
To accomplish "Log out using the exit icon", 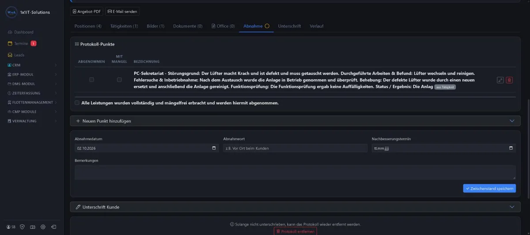I will 53,227.
